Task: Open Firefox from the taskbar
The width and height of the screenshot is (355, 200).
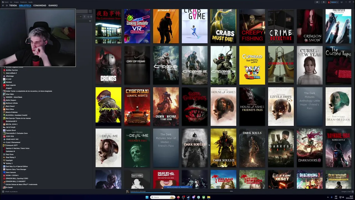Action: (178, 197)
